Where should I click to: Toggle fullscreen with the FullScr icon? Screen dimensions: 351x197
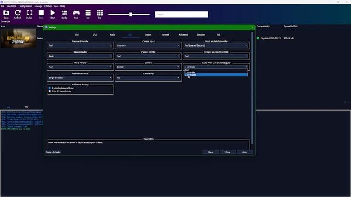click(x=29, y=14)
